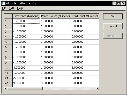Image resolution: width=127 pixels, height=95 pixels.
Task: Click ParentCount cell in row 4
Action: pyautogui.click(x=55, y=37)
